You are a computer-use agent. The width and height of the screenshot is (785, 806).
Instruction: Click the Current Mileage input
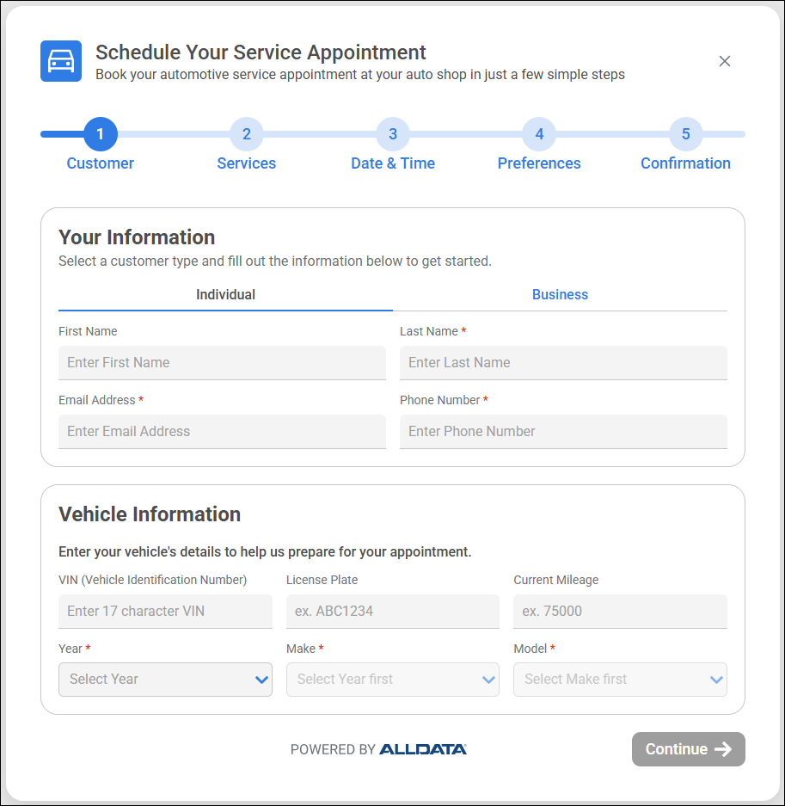[620, 612]
